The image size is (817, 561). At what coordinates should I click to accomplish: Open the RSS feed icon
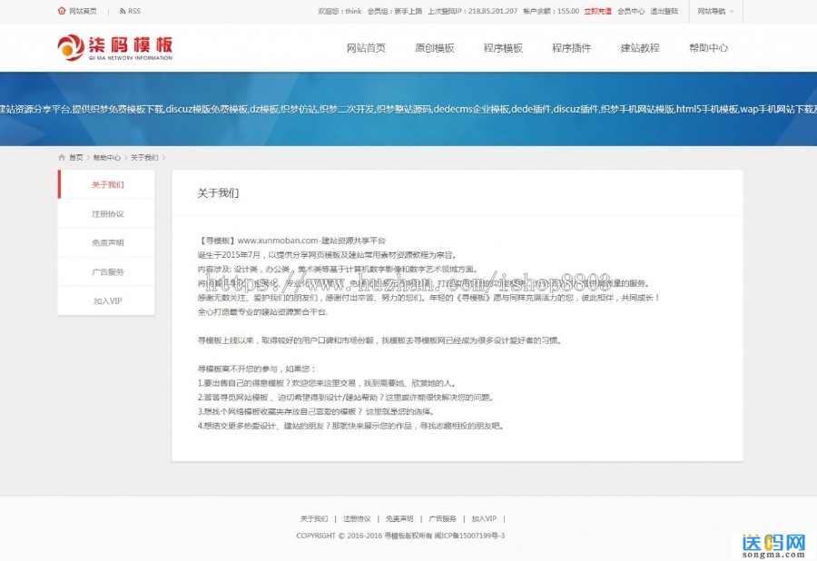tap(133, 10)
